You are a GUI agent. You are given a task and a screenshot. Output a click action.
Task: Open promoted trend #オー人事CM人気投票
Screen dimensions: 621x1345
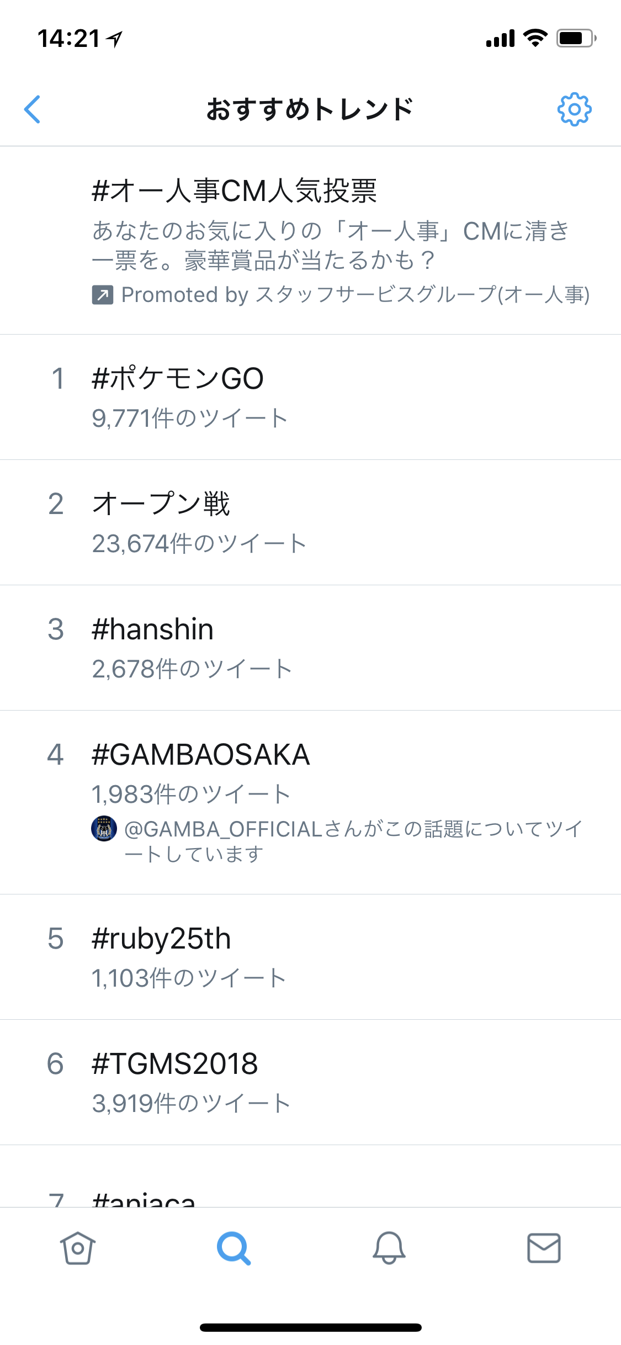235,191
